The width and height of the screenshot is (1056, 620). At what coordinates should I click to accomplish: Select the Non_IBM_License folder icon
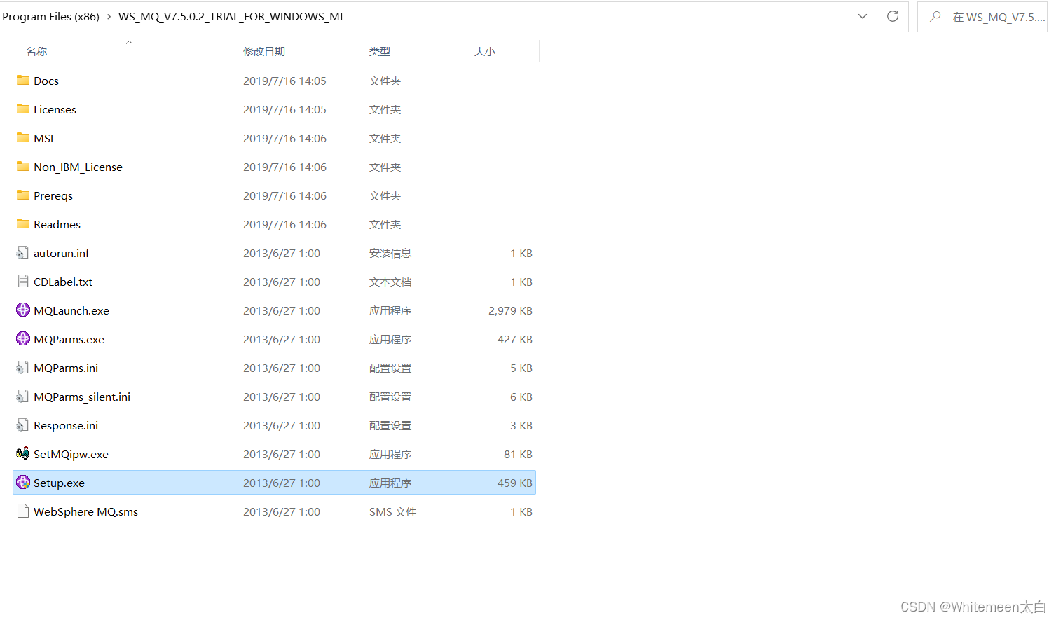point(23,167)
